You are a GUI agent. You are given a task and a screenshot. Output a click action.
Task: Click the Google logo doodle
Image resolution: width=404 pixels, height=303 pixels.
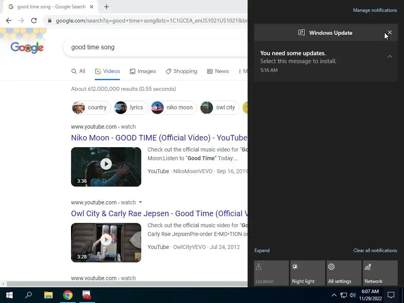pos(27,48)
